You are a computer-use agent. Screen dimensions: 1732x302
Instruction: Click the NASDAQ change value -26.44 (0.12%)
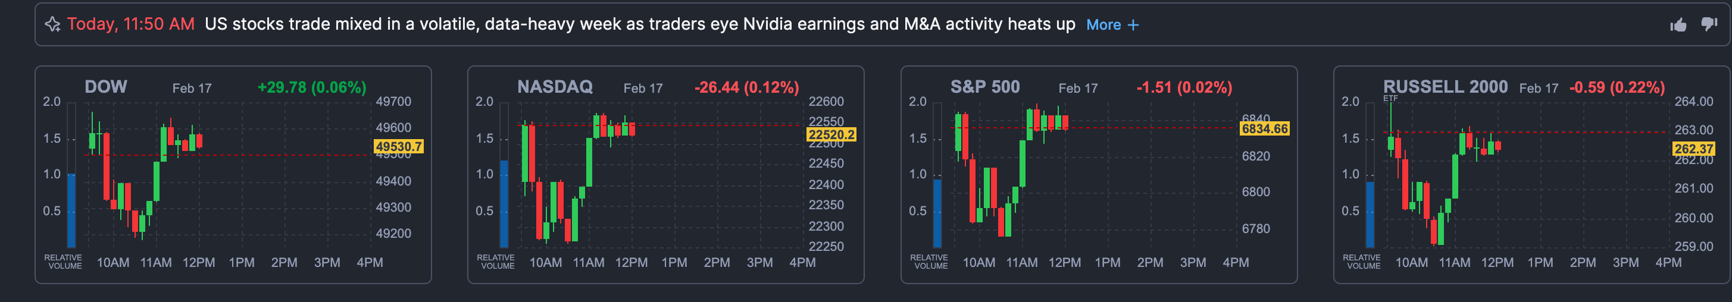click(746, 87)
